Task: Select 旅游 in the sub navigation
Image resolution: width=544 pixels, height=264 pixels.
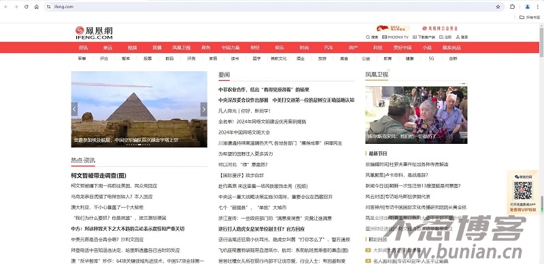Action: (x=322, y=58)
